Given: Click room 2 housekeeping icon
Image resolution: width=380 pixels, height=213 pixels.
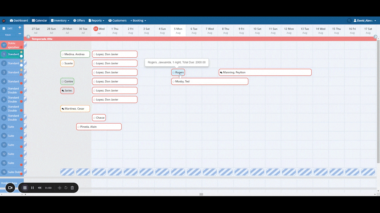Looking at the screenshot, I should [21, 61].
